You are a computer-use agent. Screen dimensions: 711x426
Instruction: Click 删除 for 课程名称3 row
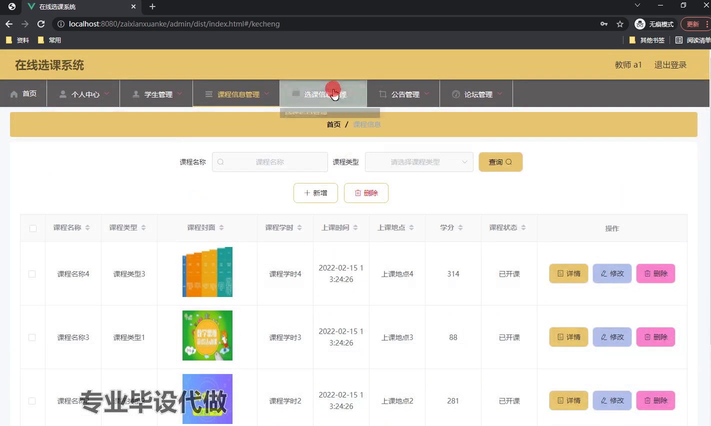656,337
